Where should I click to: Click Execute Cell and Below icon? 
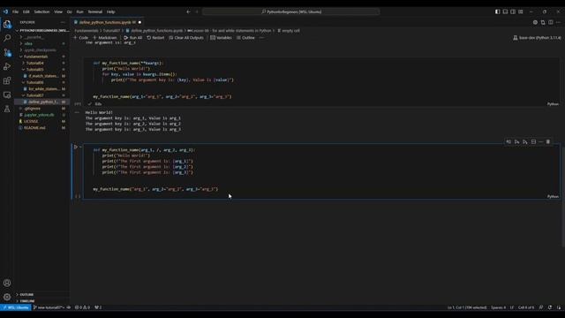click(x=525, y=141)
